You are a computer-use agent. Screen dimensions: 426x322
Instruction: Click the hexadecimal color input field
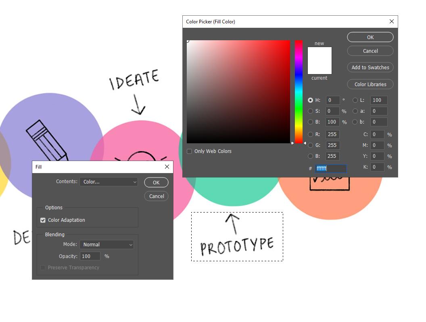[330, 168]
